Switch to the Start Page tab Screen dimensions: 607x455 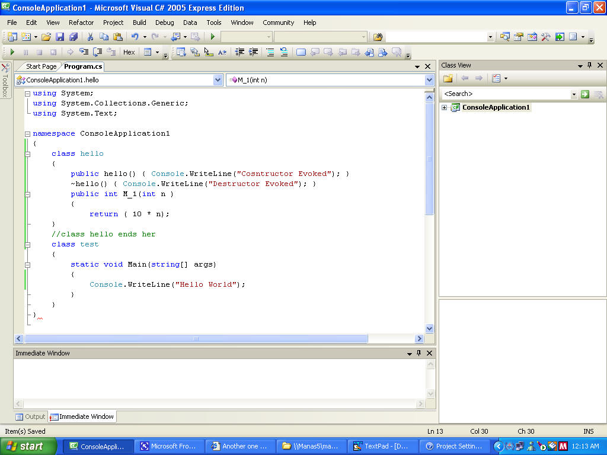point(41,66)
